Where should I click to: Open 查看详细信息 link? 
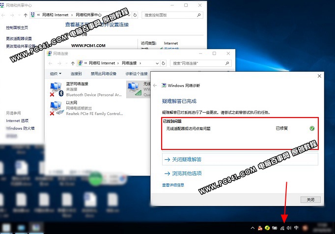pos(173,185)
